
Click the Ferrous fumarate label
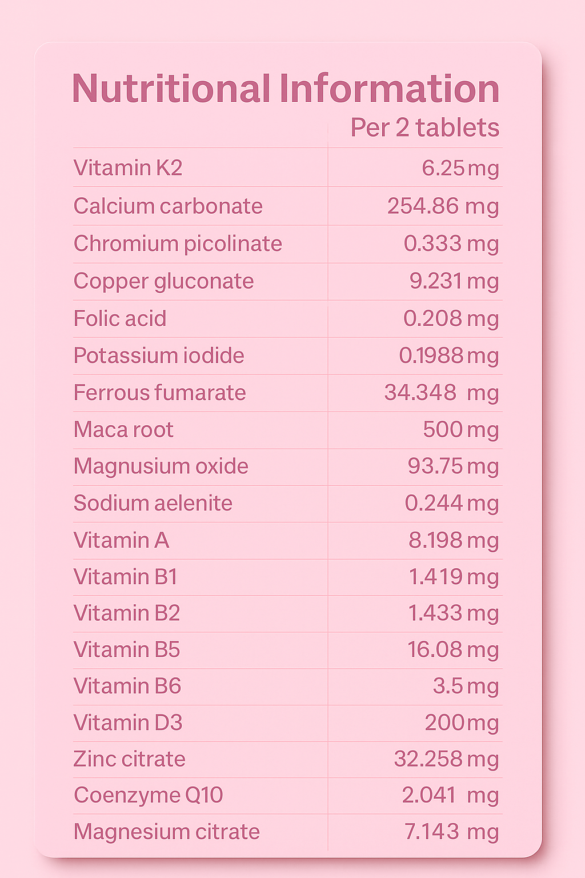[x=159, y=393]
